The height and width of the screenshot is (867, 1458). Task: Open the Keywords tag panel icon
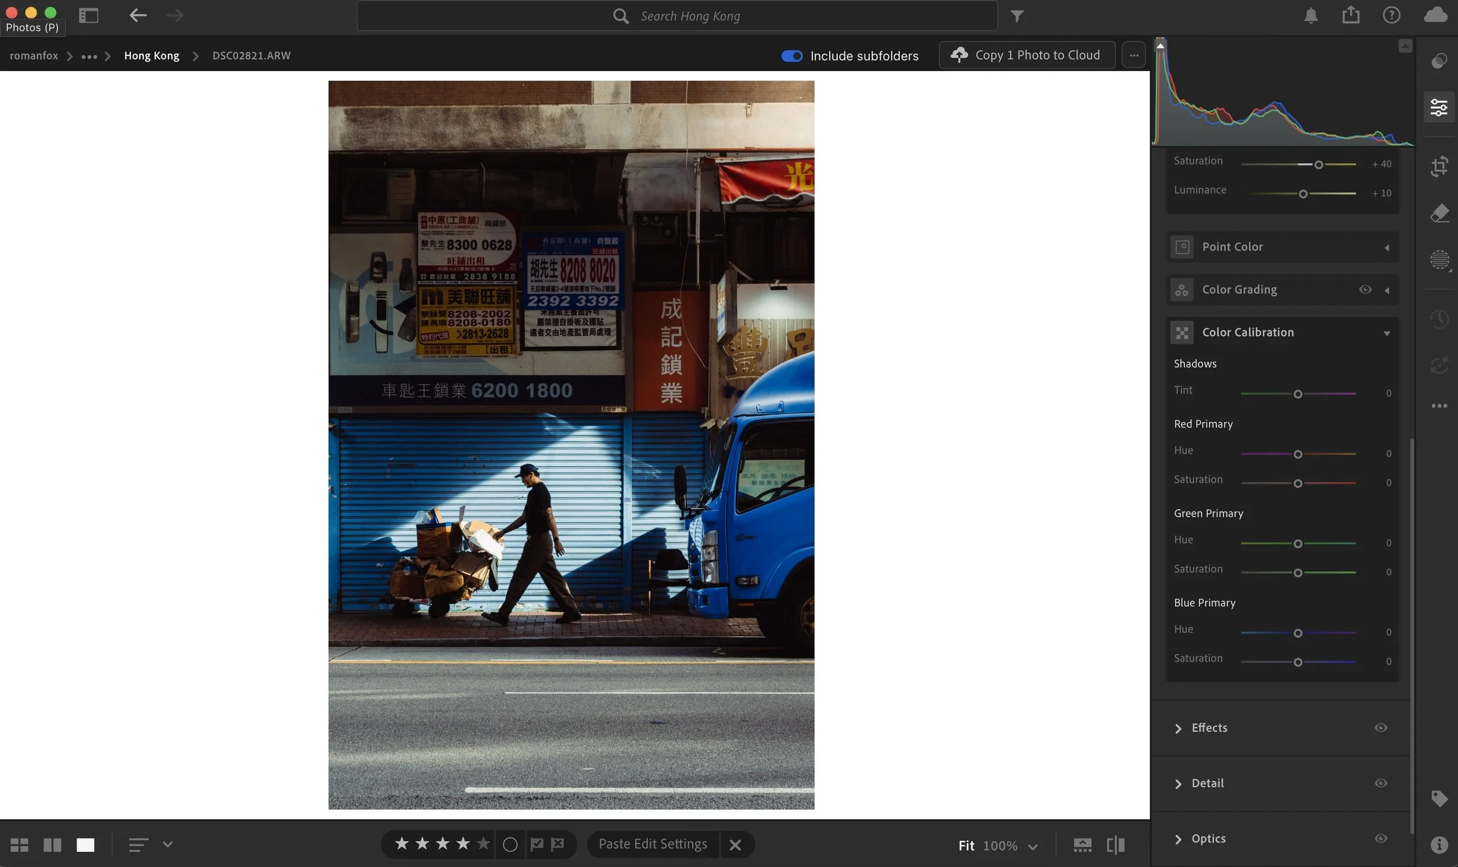coord(1439,798)
